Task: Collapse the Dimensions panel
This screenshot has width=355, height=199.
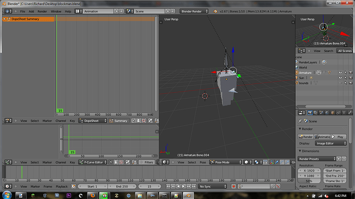Action: point(300,151)
